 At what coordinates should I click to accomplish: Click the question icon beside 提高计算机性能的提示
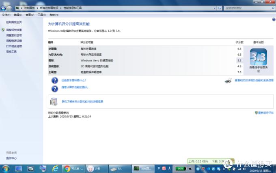point(55,89)
